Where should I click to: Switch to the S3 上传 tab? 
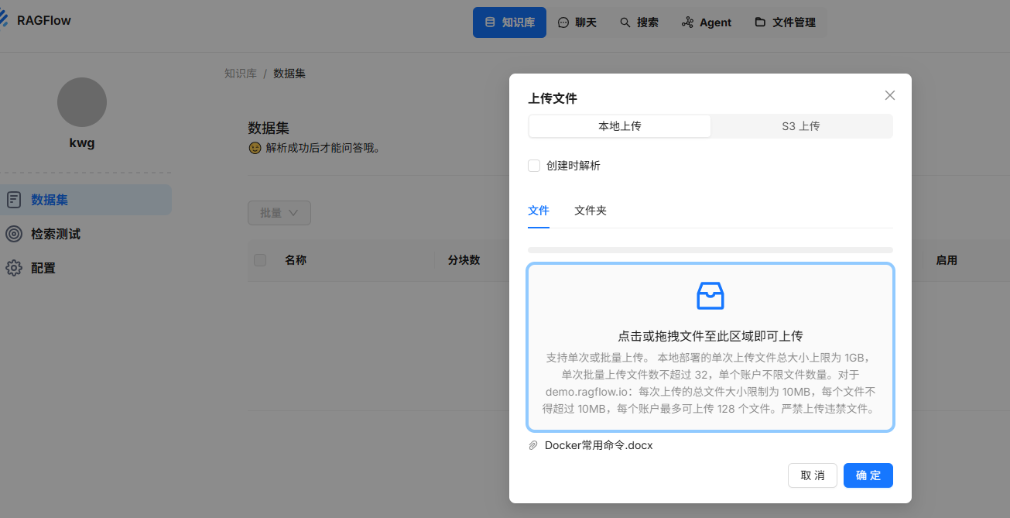(x=801, y=125)
